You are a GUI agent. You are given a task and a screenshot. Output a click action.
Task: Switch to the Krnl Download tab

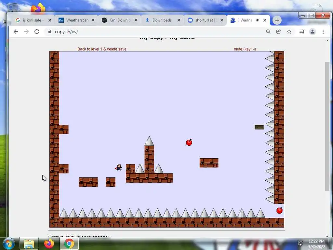(x=119, y=20)
